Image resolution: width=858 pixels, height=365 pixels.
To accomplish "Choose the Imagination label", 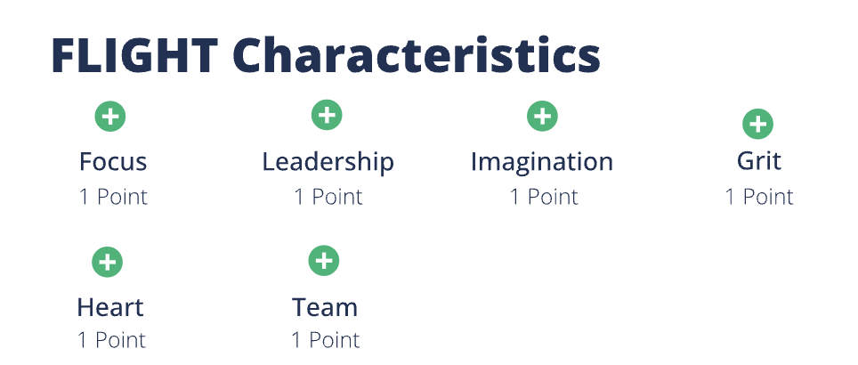I will (541, 162).
